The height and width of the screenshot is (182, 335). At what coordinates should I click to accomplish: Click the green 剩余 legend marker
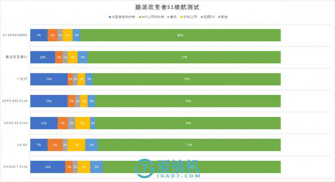coord(219,17)
